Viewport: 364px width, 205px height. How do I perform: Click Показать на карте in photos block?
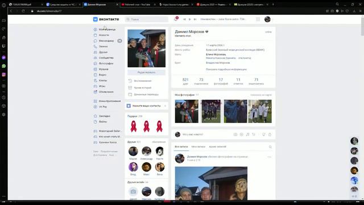tap(261, 95)
